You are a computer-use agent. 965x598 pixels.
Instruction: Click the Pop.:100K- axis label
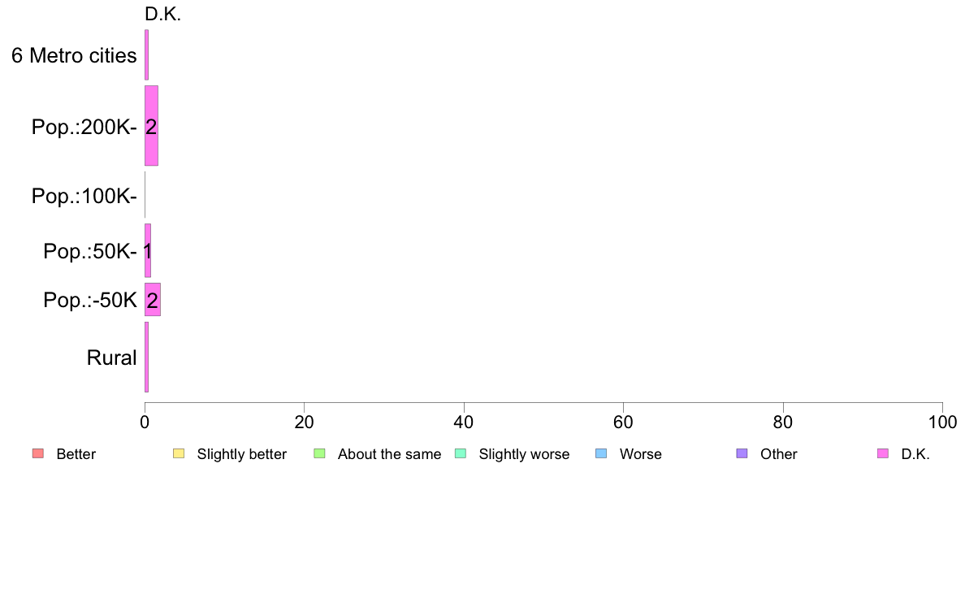84,196
